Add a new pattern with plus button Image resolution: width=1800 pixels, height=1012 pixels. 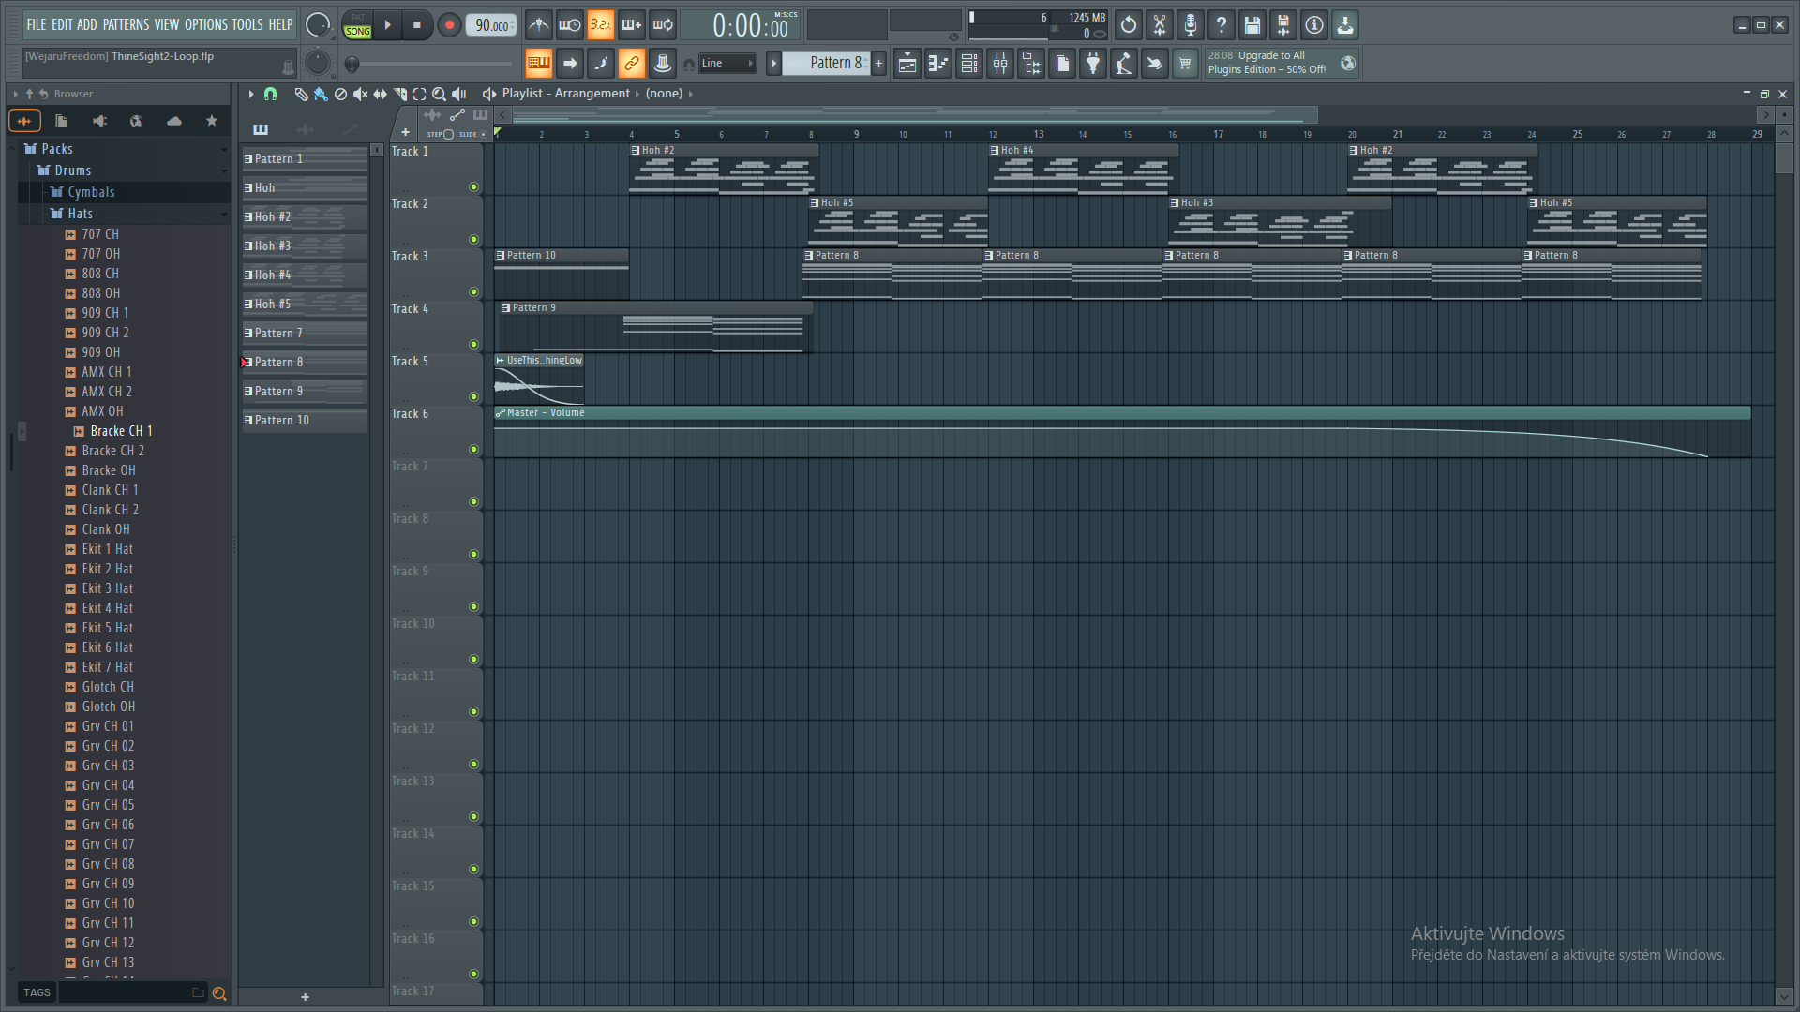(878, 64)
